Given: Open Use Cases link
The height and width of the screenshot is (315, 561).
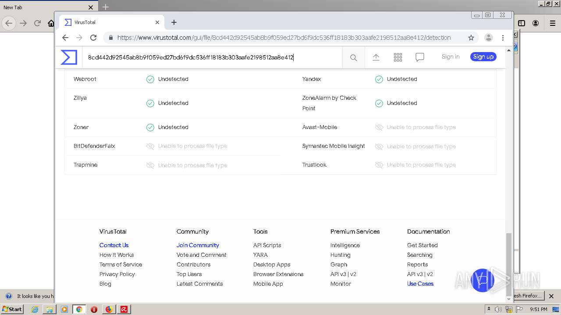Looking at the screenshot, I should (420, 284).
